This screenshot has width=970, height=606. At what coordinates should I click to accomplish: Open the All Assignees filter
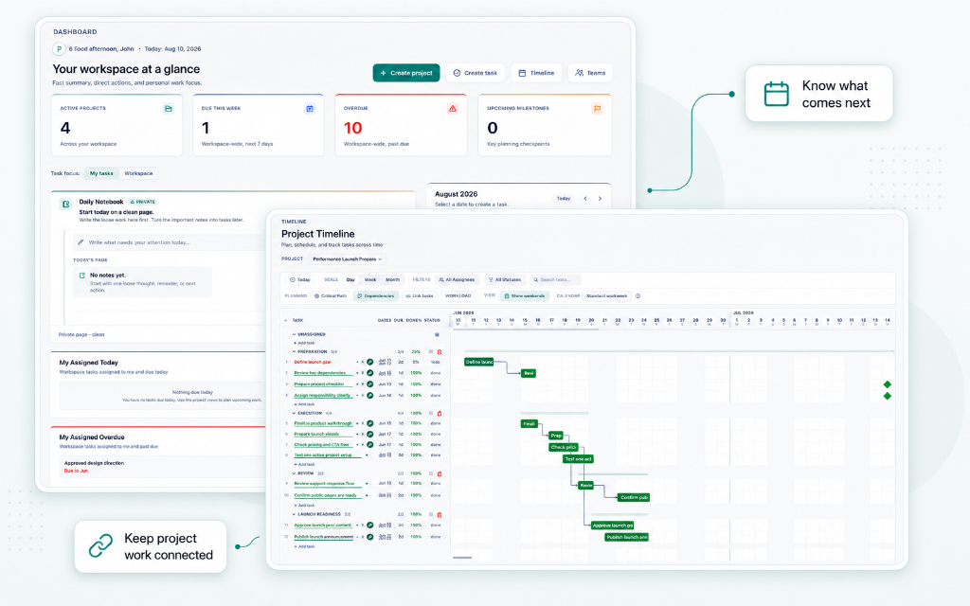click(458, 279)
